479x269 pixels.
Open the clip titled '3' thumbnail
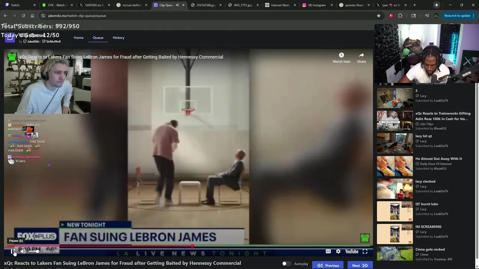[395, 98]
